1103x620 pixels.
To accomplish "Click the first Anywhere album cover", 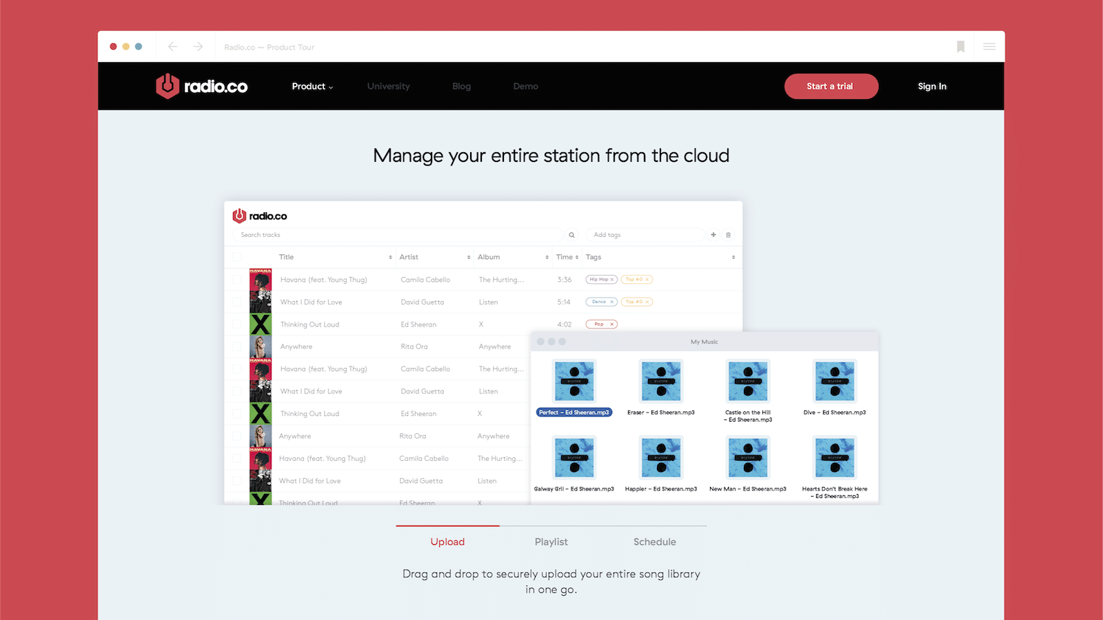I will click(x=261, y=347).
